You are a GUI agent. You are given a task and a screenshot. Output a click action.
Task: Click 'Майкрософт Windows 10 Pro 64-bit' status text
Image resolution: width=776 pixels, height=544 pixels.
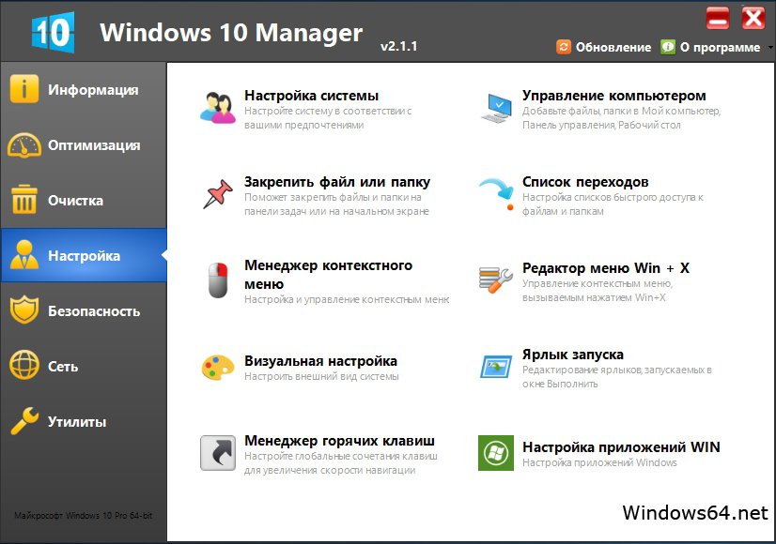(x=83, y=515)
